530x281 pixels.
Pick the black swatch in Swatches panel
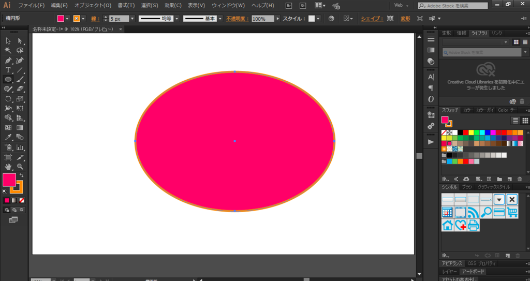tap(460, 132)
